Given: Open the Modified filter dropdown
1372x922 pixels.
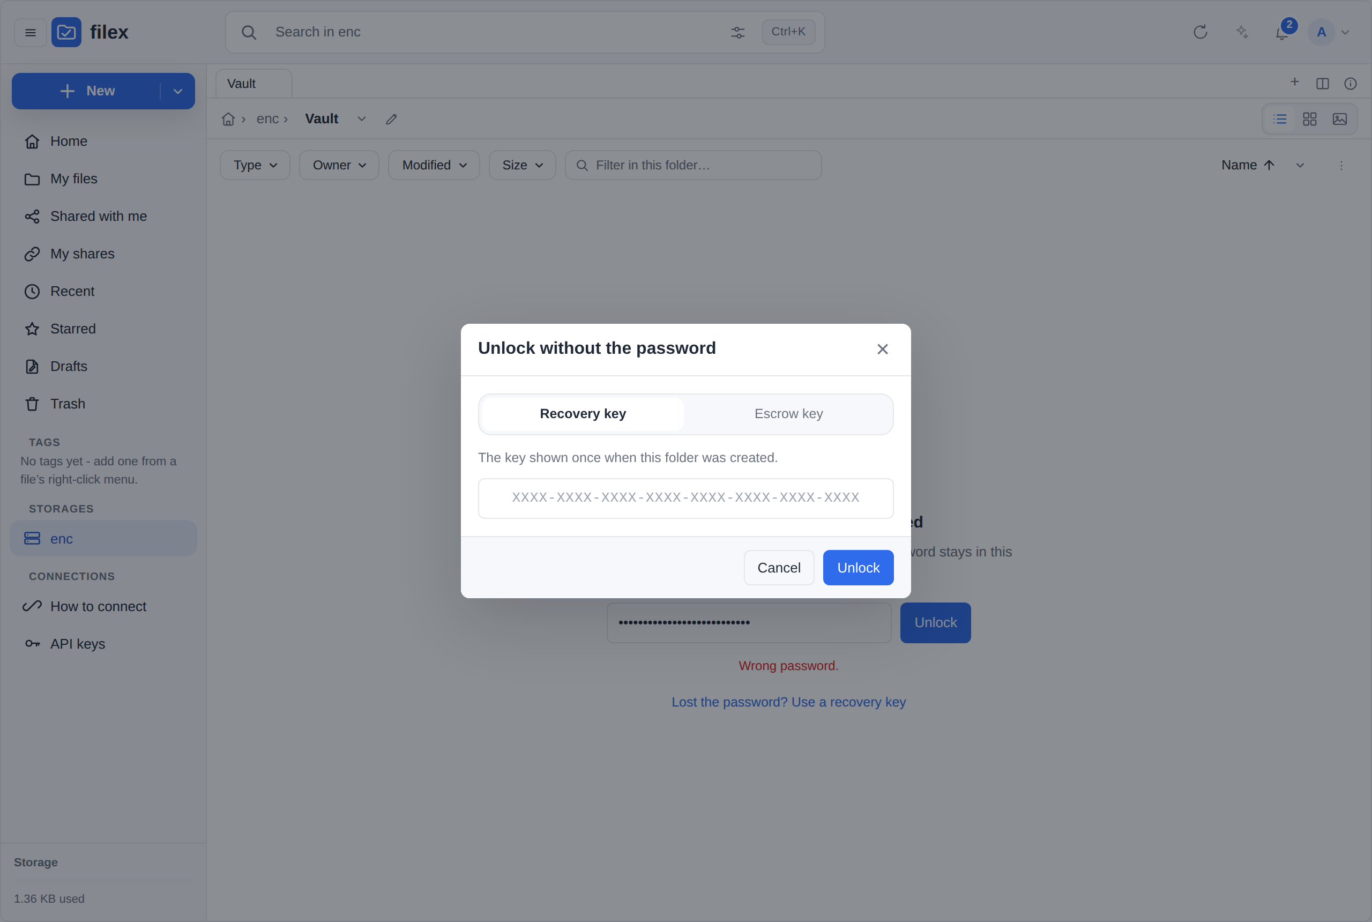Looking at the screenshot, I should [x=434, y=165].
